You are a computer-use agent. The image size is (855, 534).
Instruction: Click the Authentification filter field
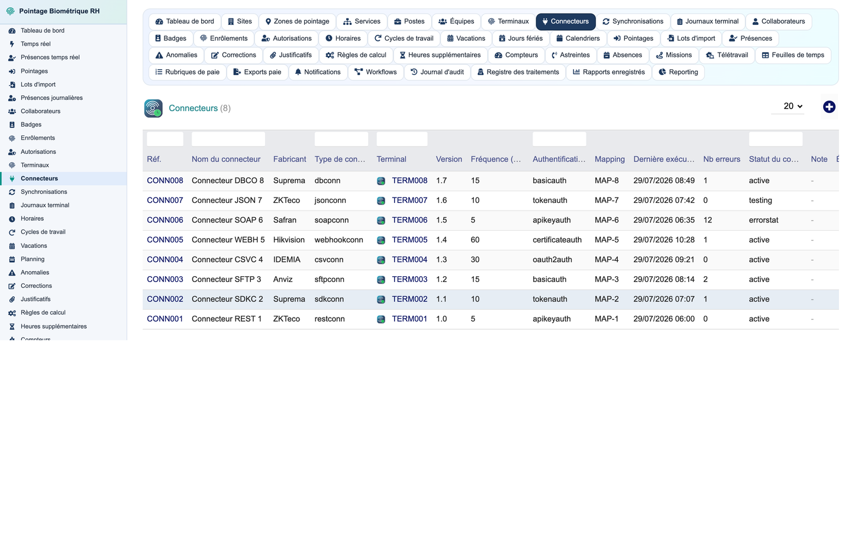click(x=559, y=139)
